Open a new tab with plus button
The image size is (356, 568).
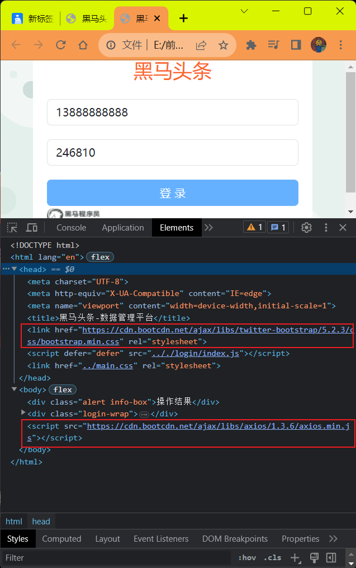tap(183, 18)
